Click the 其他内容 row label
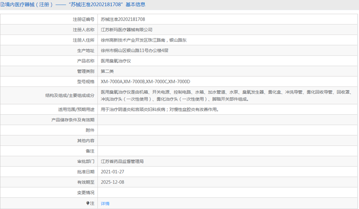Screen dimensions: 359x209 [86, 141]
